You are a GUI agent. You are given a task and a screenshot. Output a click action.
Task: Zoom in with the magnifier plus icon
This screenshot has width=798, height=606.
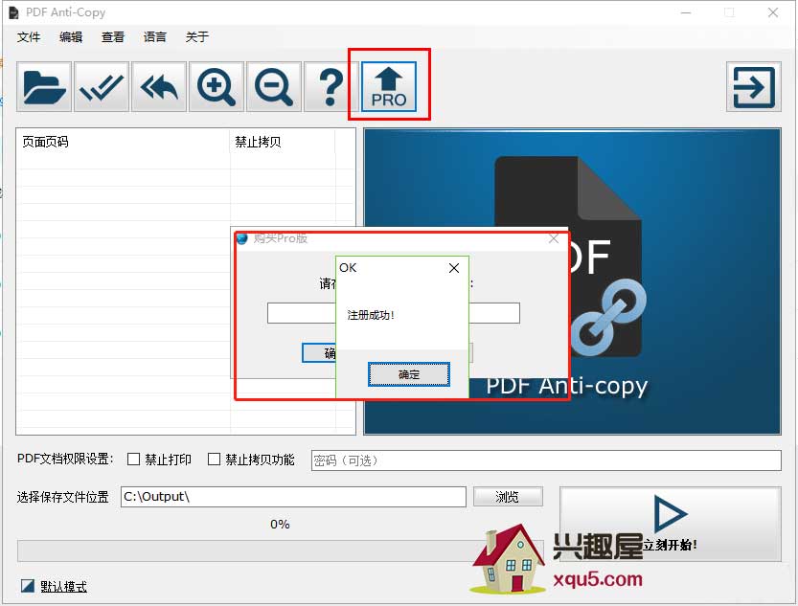(x=217, y=87)
